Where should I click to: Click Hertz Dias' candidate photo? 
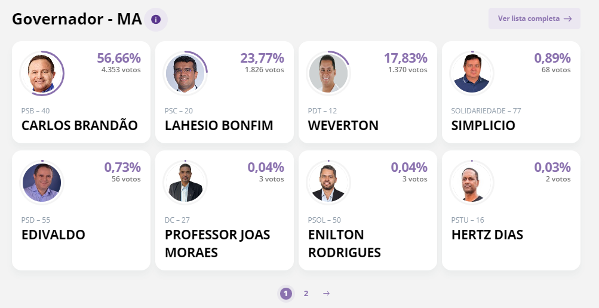click(472, 183)
